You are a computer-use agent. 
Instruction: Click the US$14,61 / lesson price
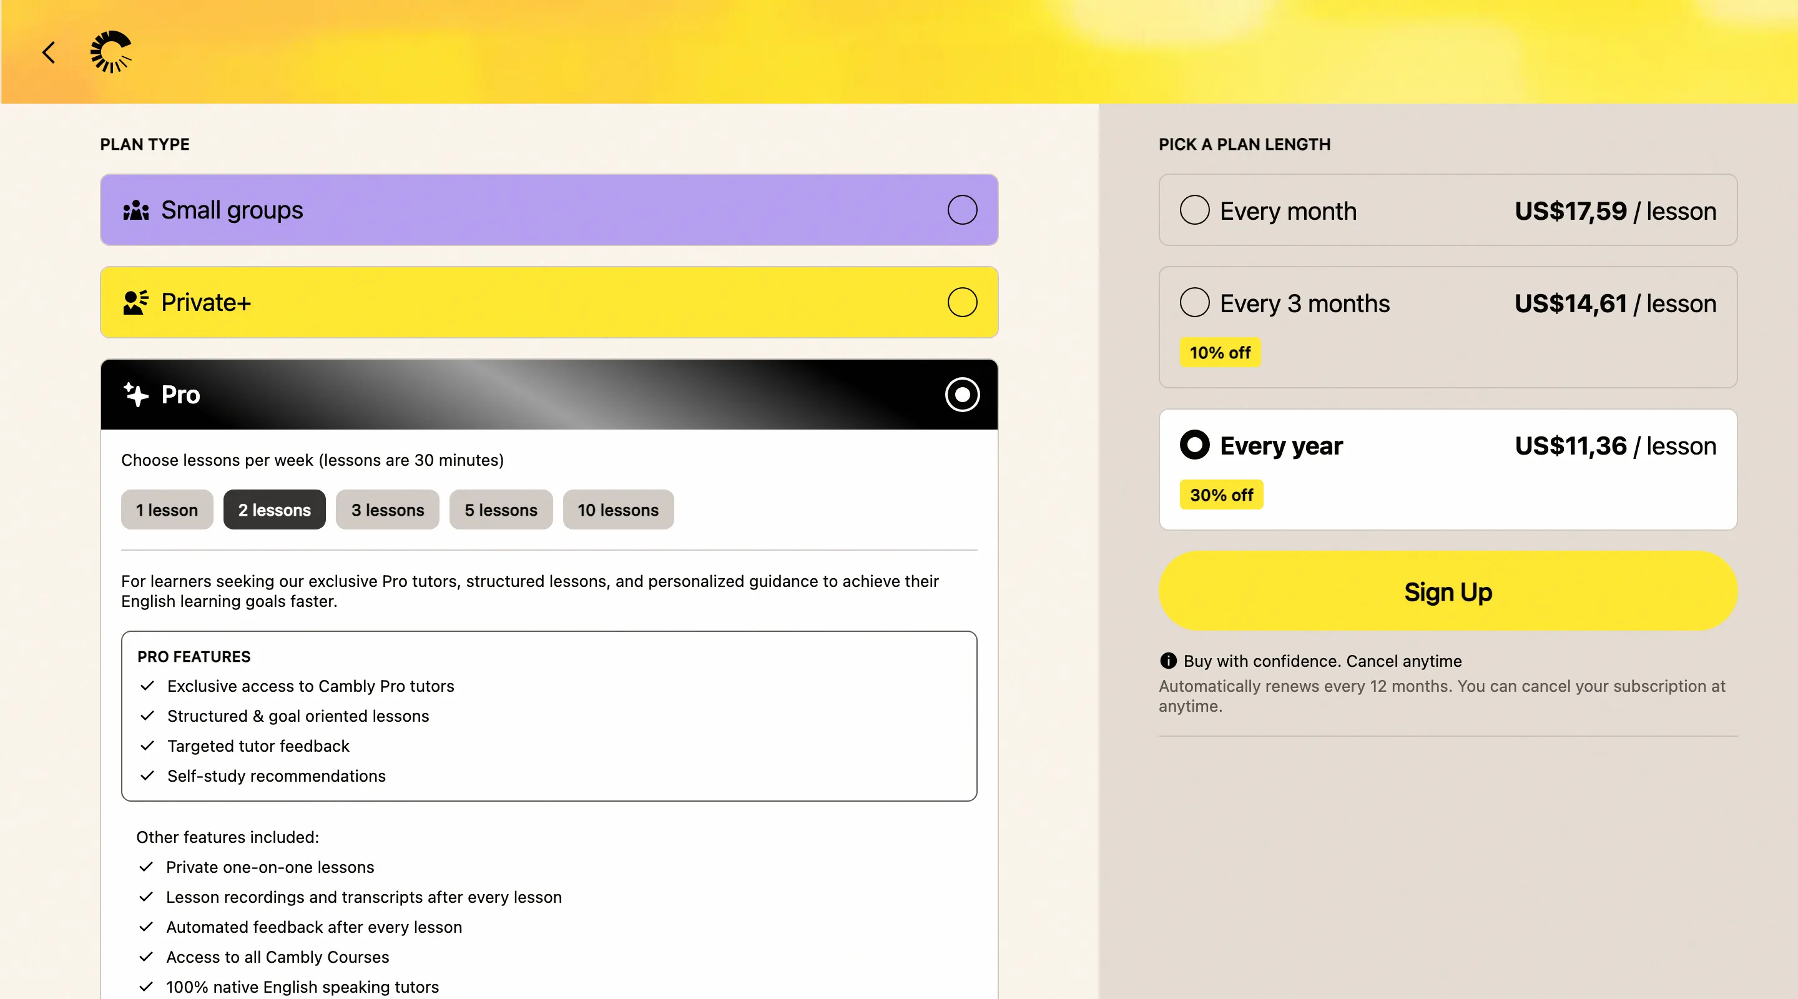1615,303
